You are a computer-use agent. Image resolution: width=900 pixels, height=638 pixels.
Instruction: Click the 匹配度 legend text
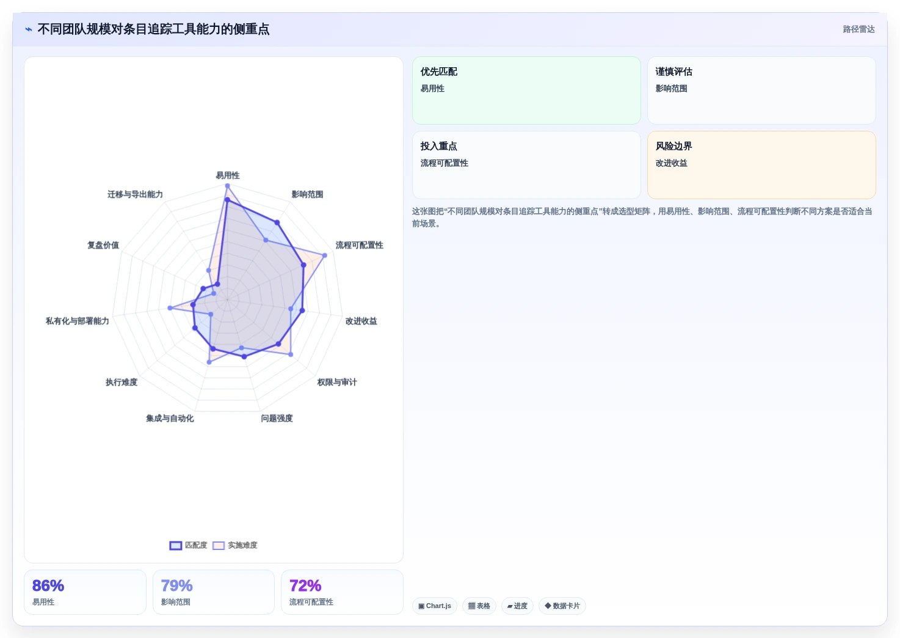coord(196,546)
